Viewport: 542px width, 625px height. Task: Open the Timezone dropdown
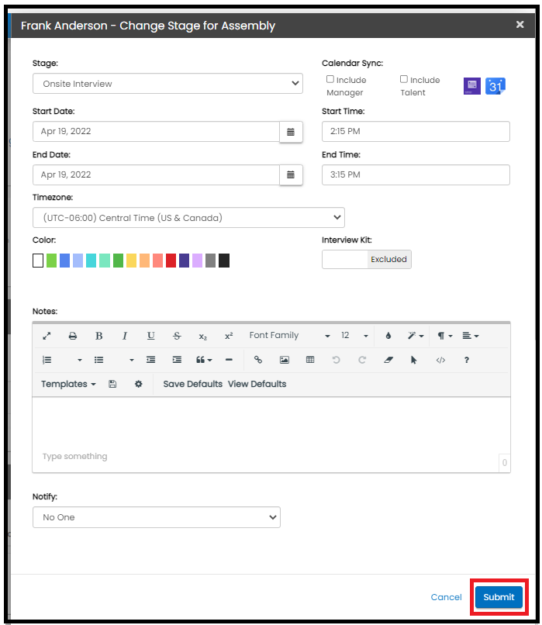pos(188,218)
